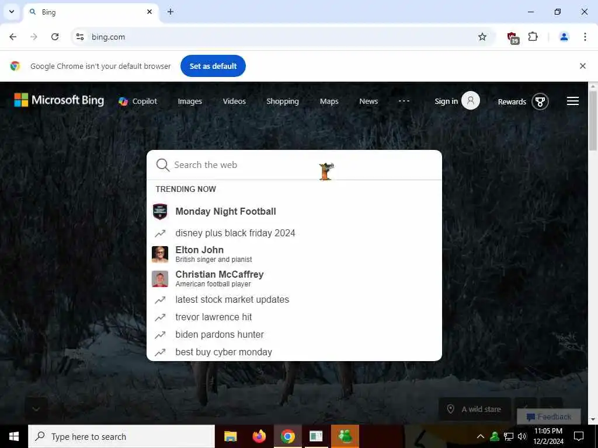Click A wild stare image info
The width and height of the screenshot is (598, 448).
[475, 409]
